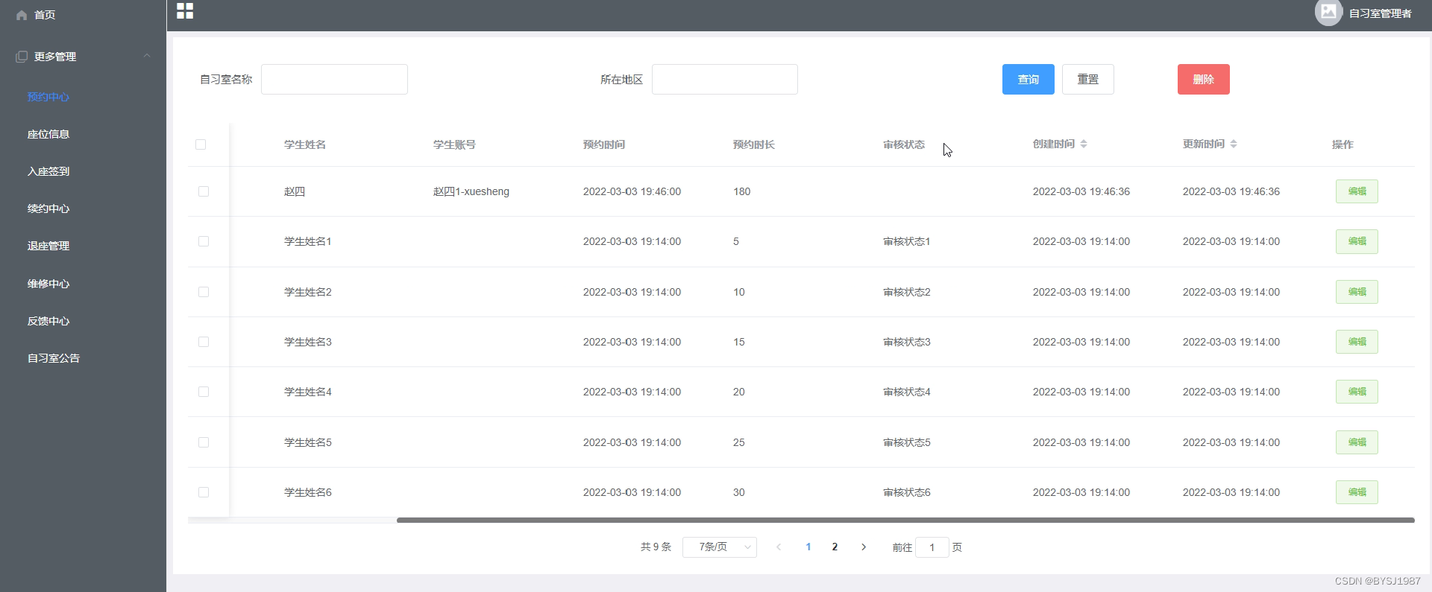Screen dimensions: 1432x592
Task: Click the red 删除 button
Action: point(1204,80)
